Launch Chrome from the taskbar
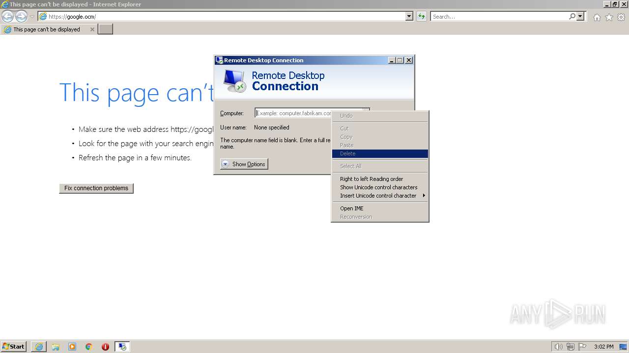The height and width of the screenshot is (353, 629). 89,347
